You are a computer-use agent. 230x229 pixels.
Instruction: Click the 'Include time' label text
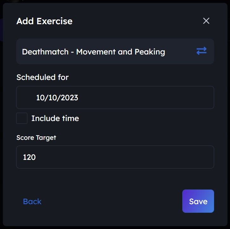click(55, 118)
